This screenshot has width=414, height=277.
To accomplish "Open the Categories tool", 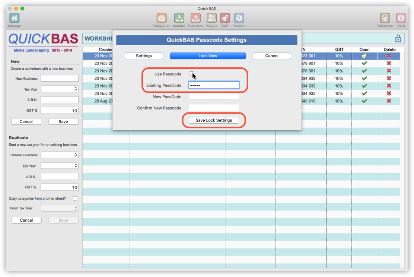I will point(161,17).
